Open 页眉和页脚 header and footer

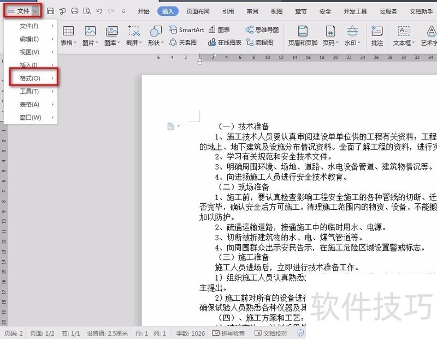(303, 35)
